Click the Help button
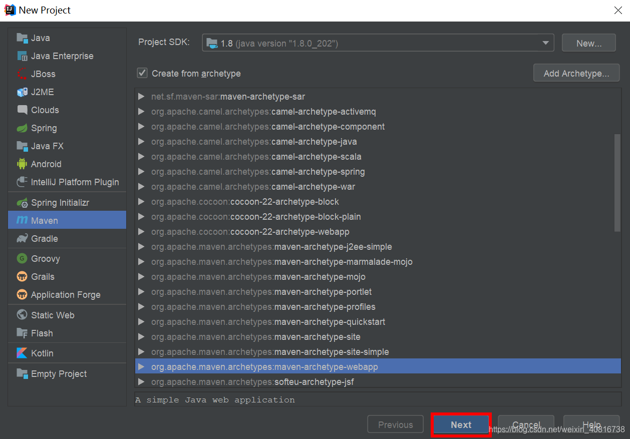630x439 pixels. [591, 425]
